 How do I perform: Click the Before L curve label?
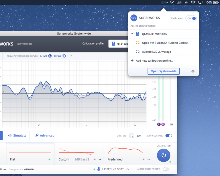pyautogui.click(x=44, y=56)
